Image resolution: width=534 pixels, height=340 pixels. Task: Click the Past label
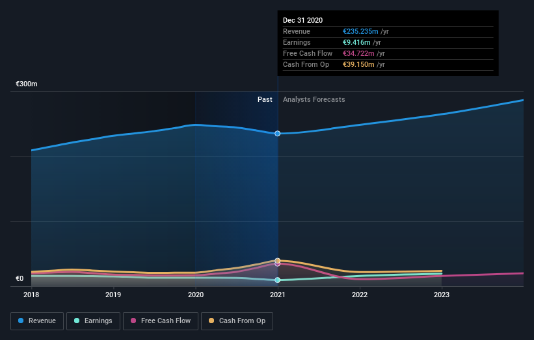[x=265, y=99]
